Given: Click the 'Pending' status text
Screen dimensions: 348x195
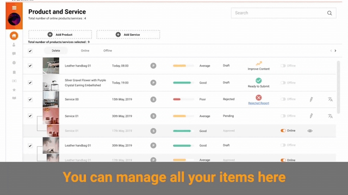Looking at the screenshot, I should (x=228, y=116).
